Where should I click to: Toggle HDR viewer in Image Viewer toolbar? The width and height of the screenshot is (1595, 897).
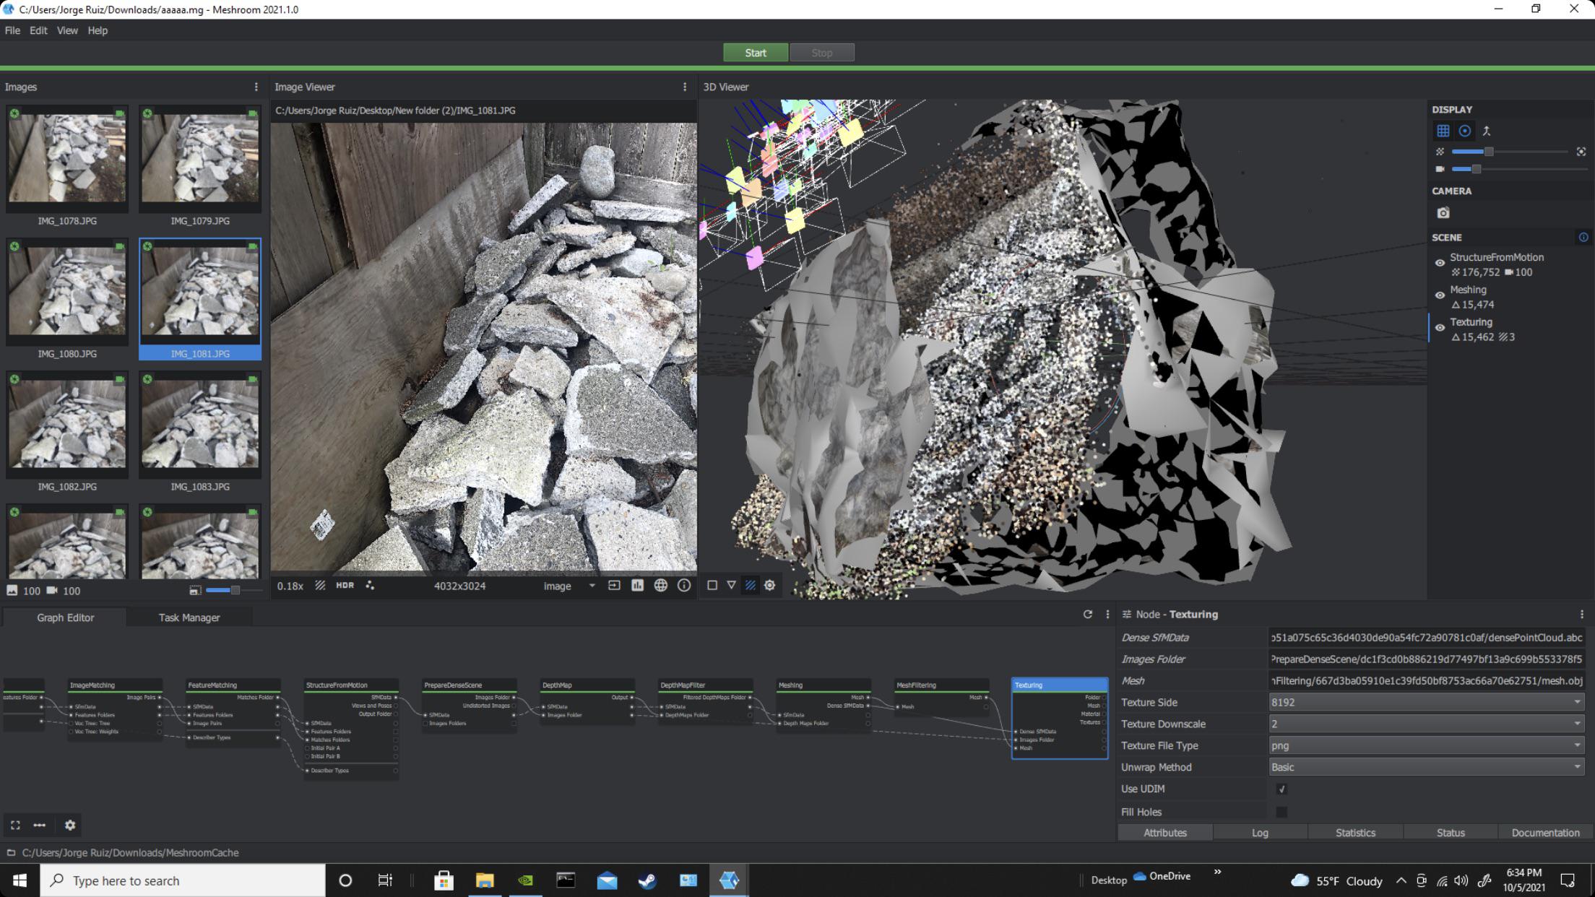click(x=345, y=586)
